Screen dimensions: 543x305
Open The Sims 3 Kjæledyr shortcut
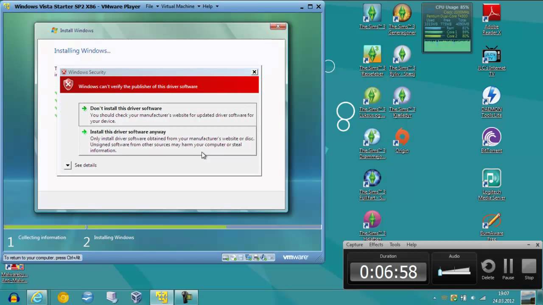point(402,102)
